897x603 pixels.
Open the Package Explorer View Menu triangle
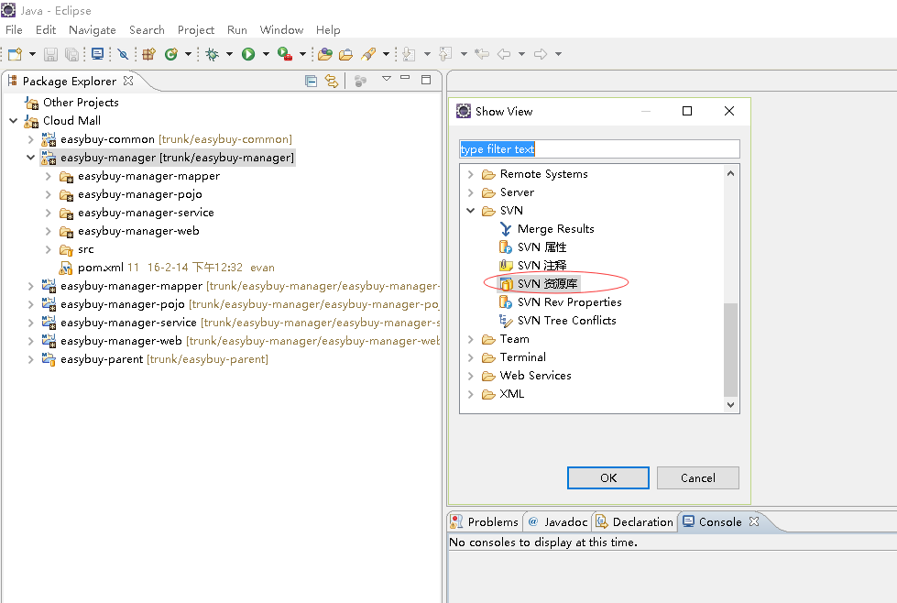point(387,79)
